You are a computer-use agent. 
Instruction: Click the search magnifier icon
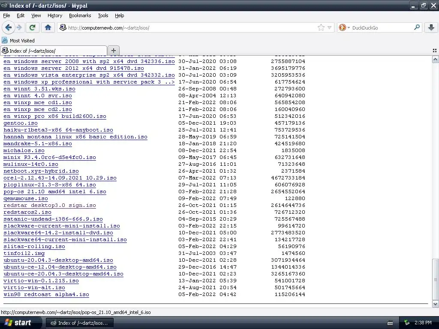tap(417, 27)
